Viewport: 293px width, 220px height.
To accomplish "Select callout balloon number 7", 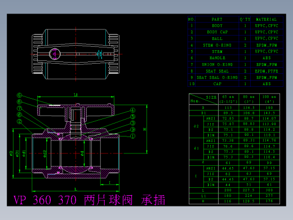I will [19, 108].
